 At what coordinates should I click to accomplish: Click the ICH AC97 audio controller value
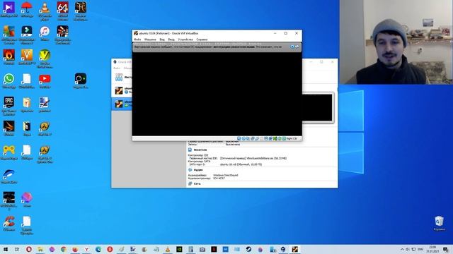219,179
